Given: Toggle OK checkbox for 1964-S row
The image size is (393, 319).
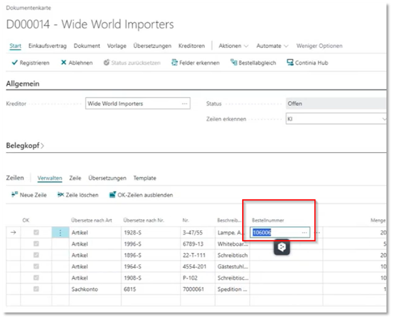Looking at the screenshot, I should point(36,266).
